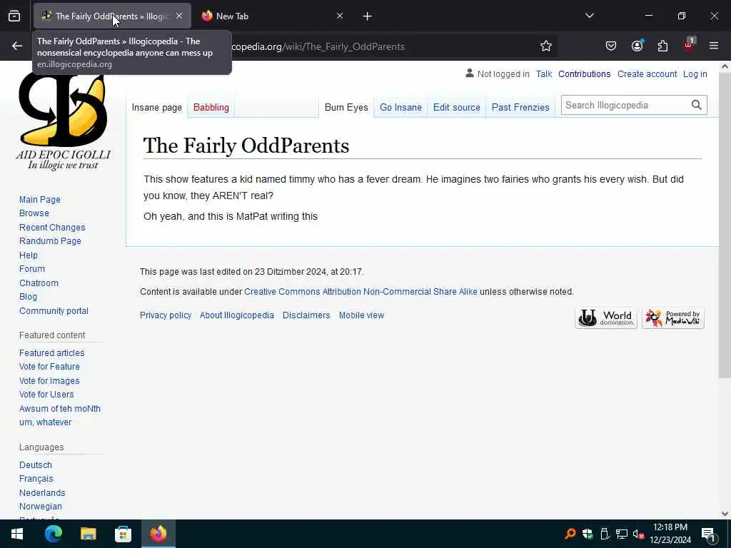Open Vote for Users link
Screen dimensions: 731x548
click(x=46, y=394)
